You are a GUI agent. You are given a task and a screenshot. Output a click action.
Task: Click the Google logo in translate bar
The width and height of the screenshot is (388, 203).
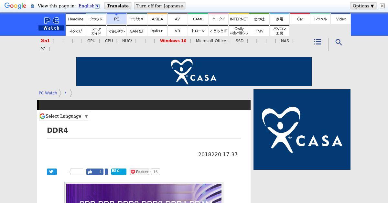[15, 6]
